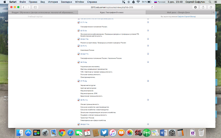Open the 07.T5 quiz icon
The width and height of the screenshot is (221, 138).
(x=79, y=81)
